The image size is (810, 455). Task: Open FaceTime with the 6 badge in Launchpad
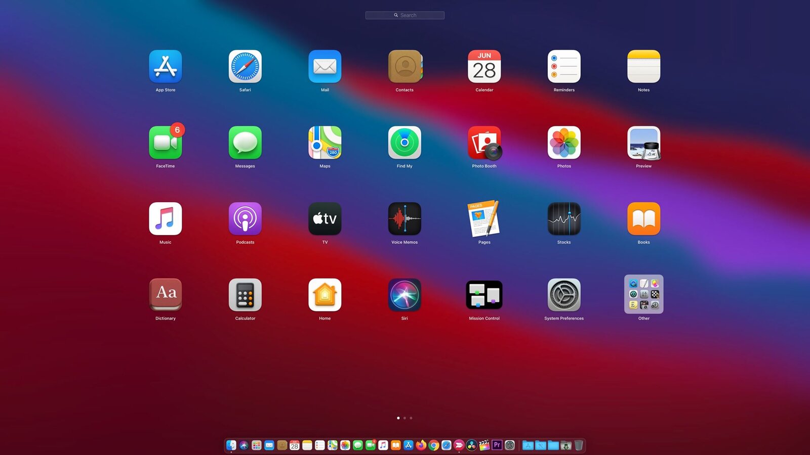click(x=166, y=143)
